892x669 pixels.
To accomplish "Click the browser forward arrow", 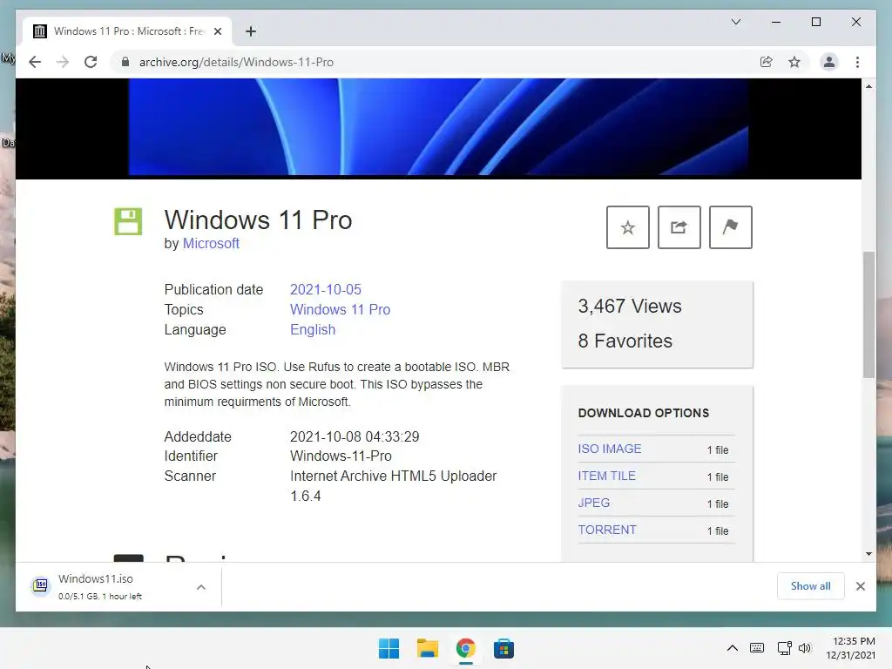I will pos(63,62).
